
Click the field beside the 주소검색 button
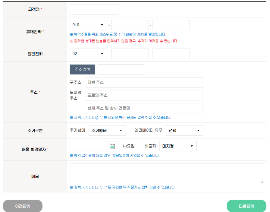[121, 69]
